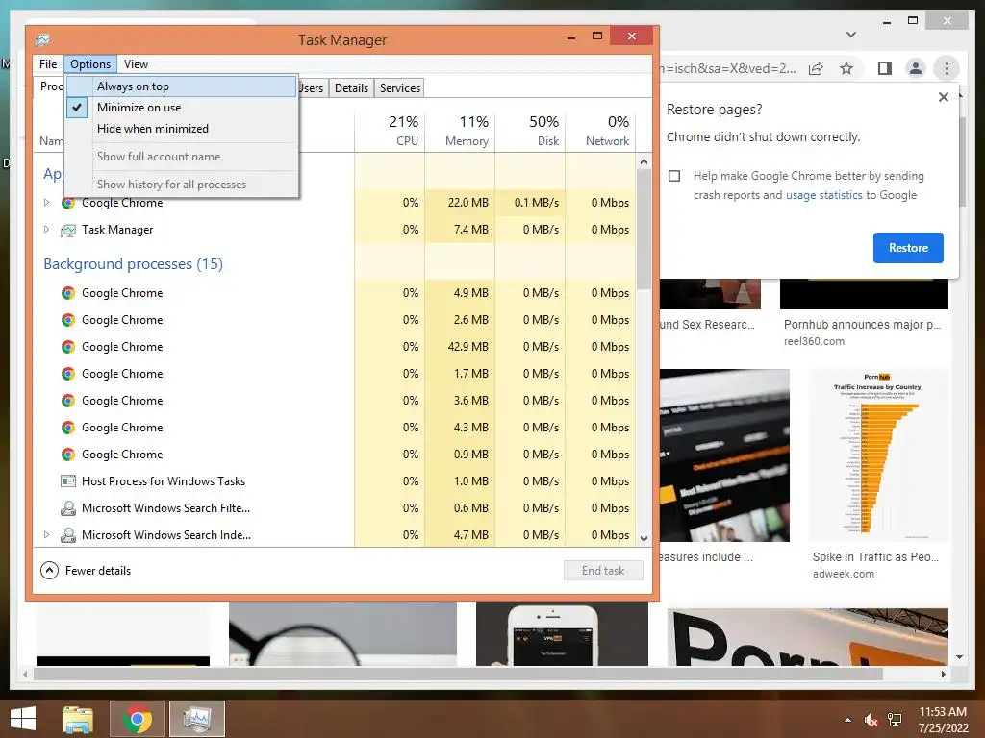This screenshot has width=985, height=738.
Task: Open Chrome tab search chevron
Action: pyautogui.click(x=850, y=35)
